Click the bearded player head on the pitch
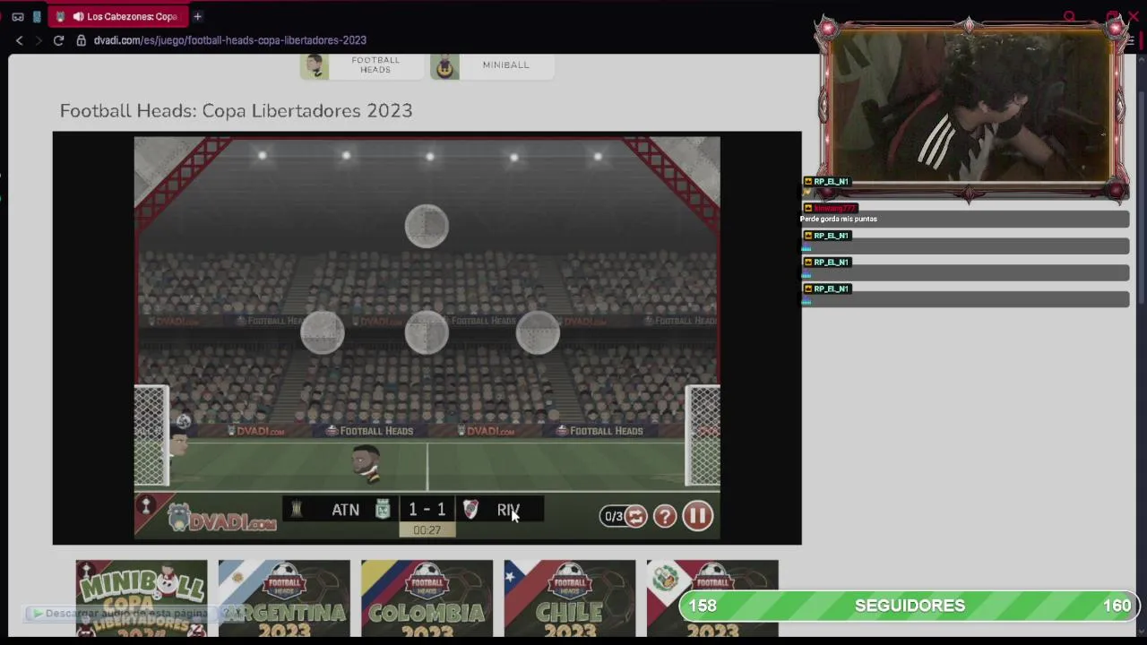The image size is (1147, 645). [366, 464]
